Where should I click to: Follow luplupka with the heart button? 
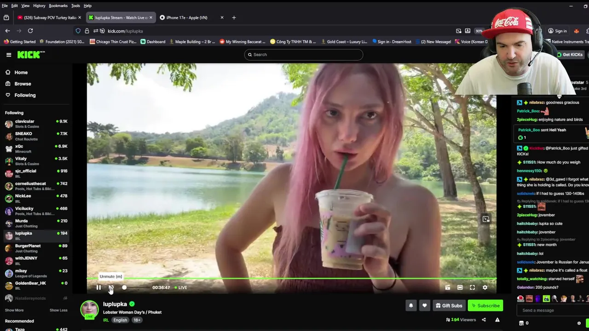pyautogui.click(x=424, y=305)
